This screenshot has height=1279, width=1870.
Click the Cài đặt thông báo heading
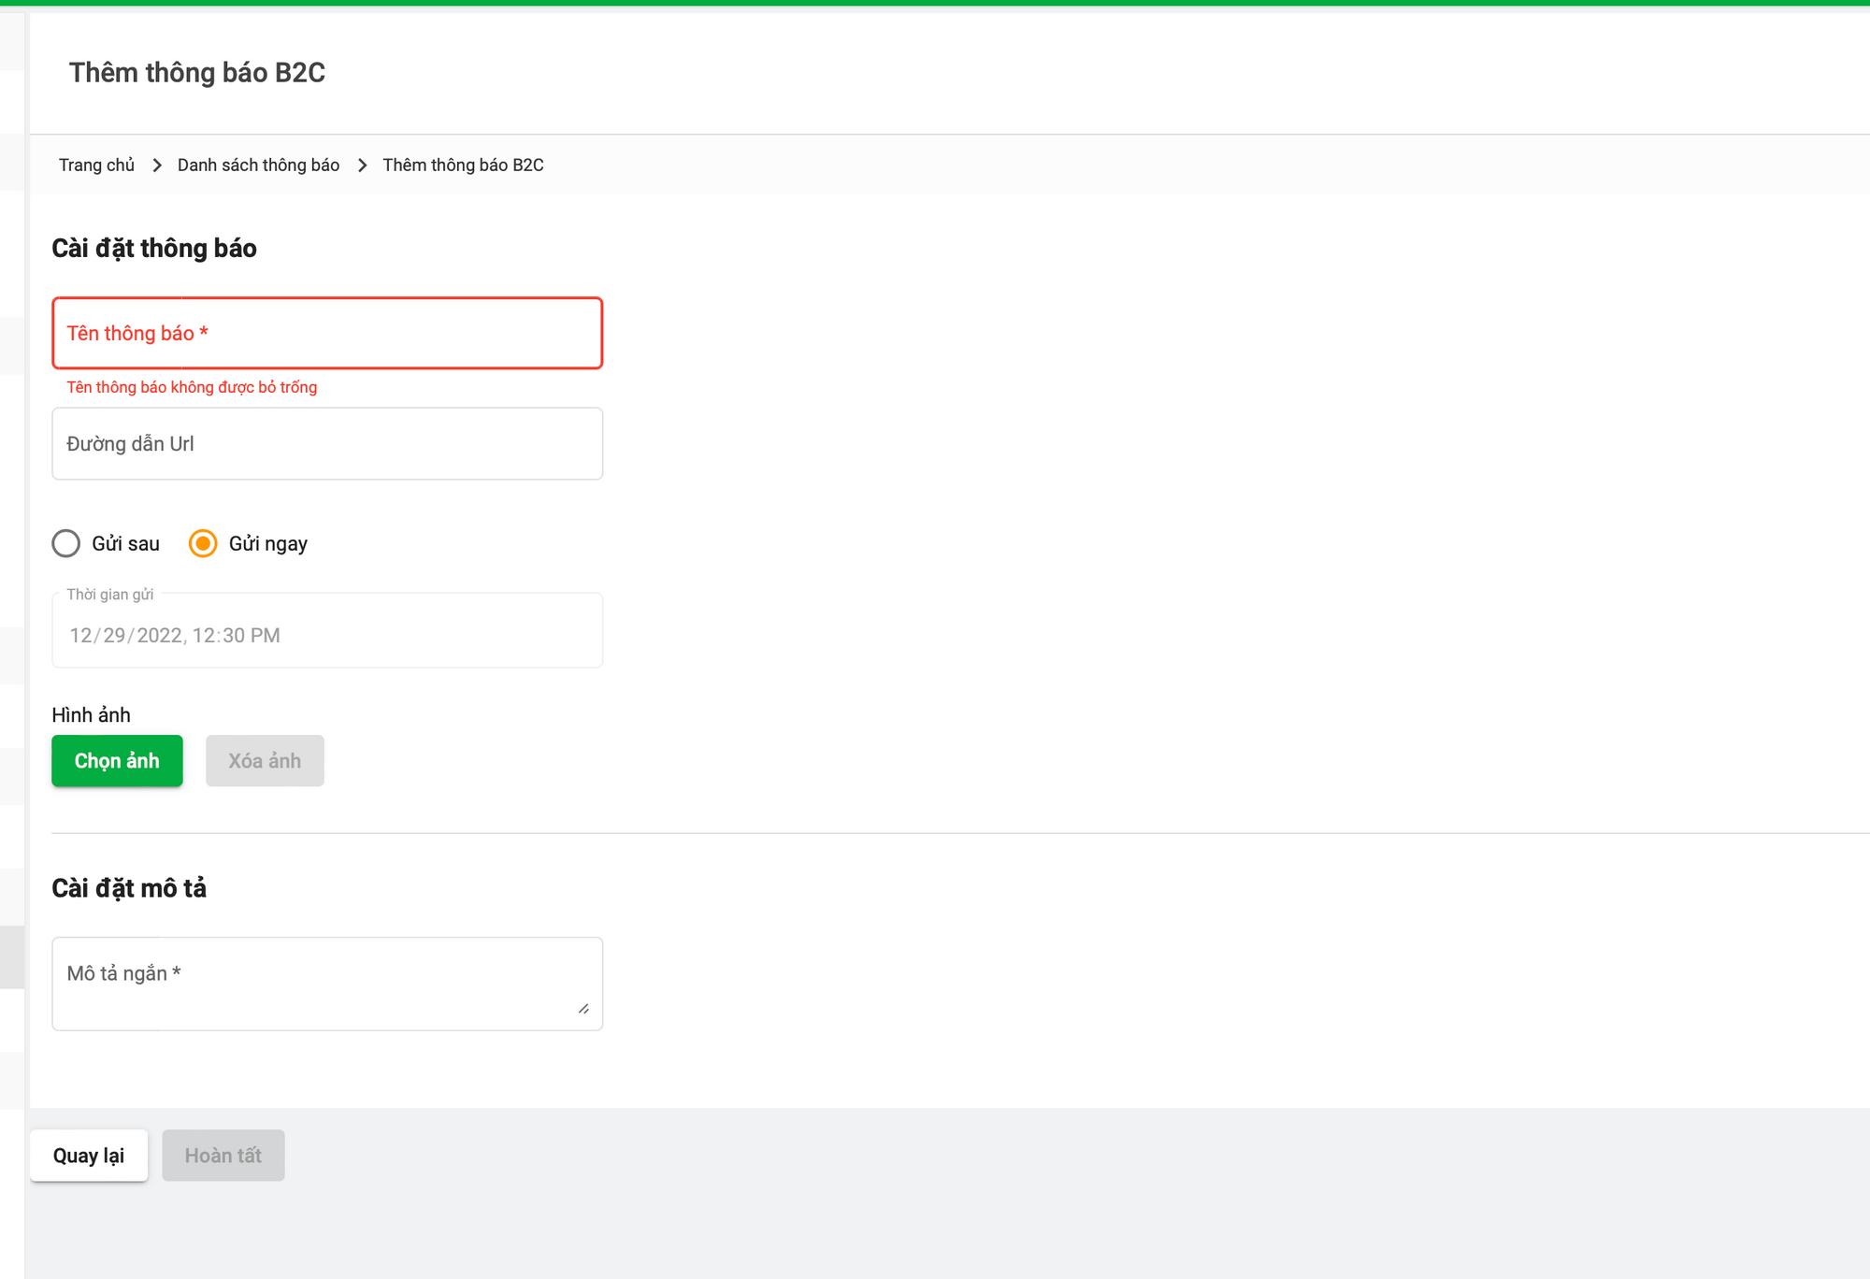pyautogui.click(x=154, y=249)
